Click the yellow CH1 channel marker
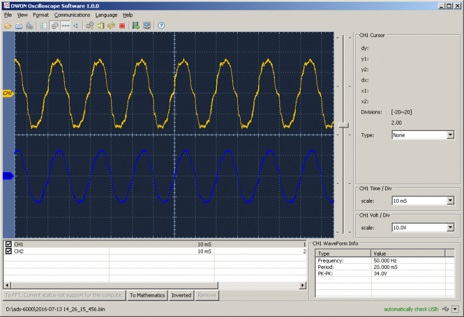 click(x=8, y=93)
